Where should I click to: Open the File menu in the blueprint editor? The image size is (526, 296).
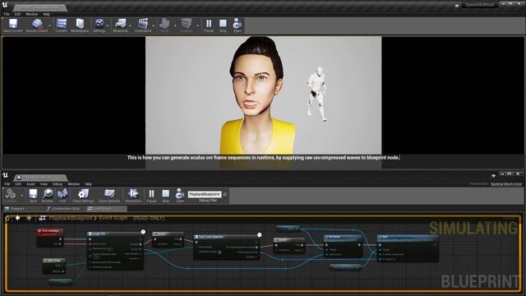pyautogui.click(x=7, y=184)
